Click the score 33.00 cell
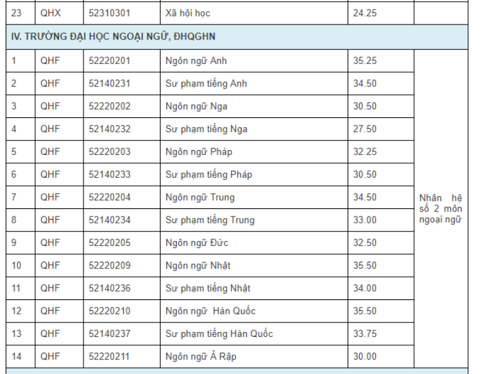 (x=365, y=220)
